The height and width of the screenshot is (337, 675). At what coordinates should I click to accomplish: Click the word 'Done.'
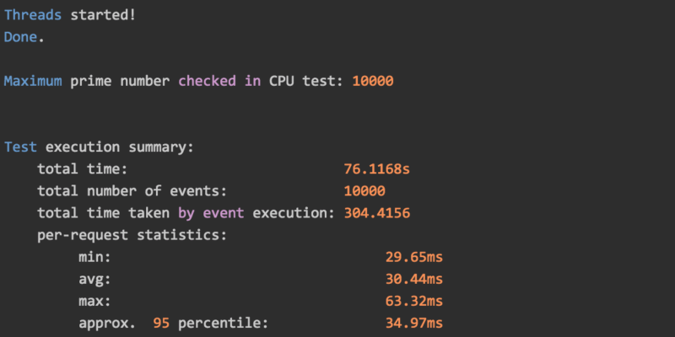coord(24,37)
